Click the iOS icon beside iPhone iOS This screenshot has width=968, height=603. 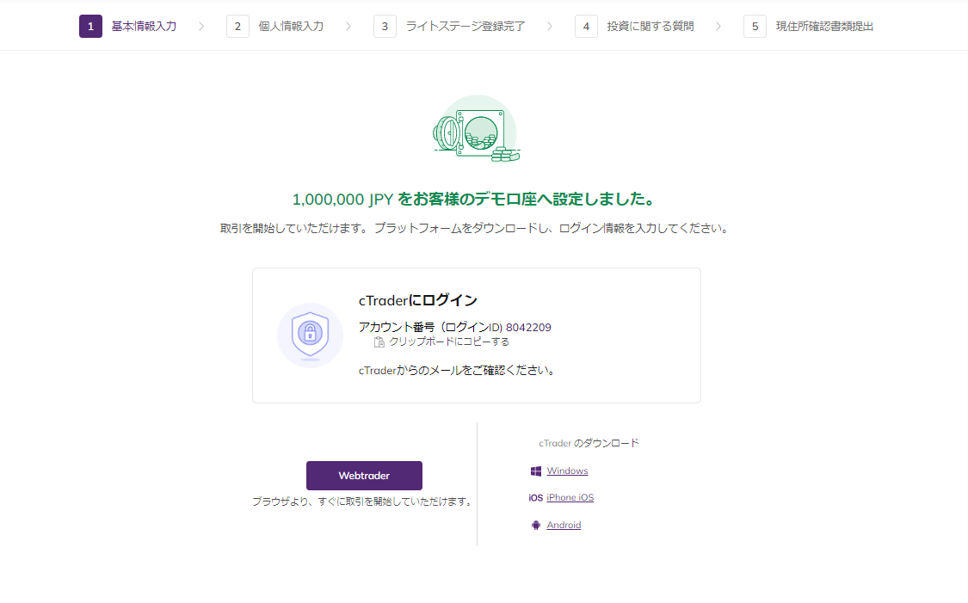[x=536, y=498]
